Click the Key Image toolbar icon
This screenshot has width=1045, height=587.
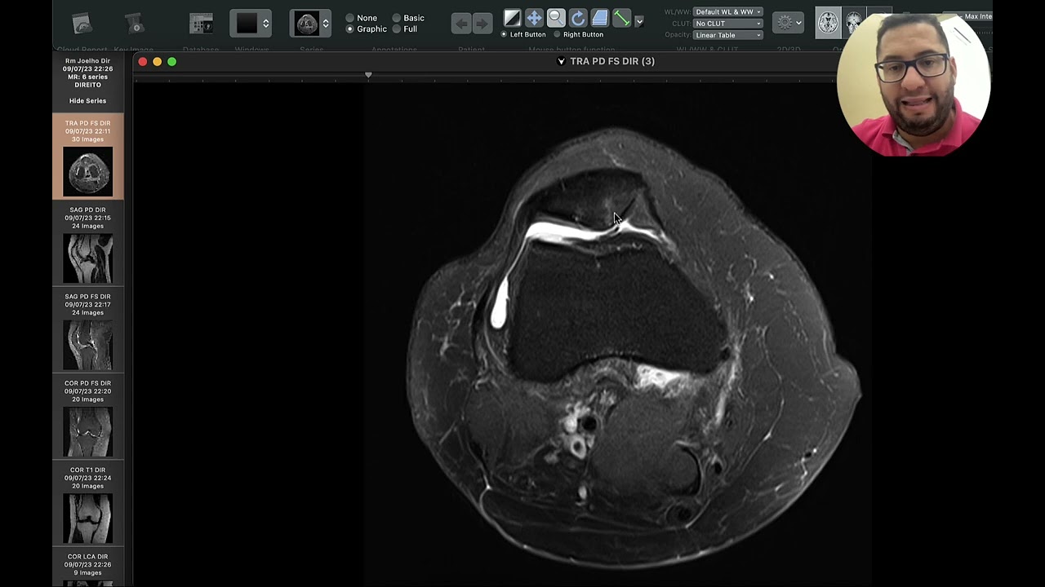135,24
